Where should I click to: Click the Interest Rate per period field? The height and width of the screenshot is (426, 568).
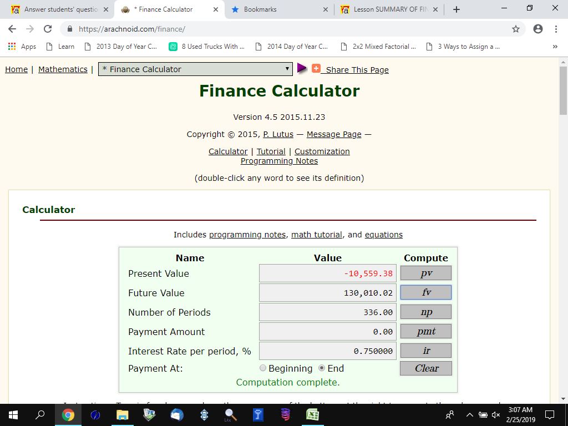(x=327, y=351)
